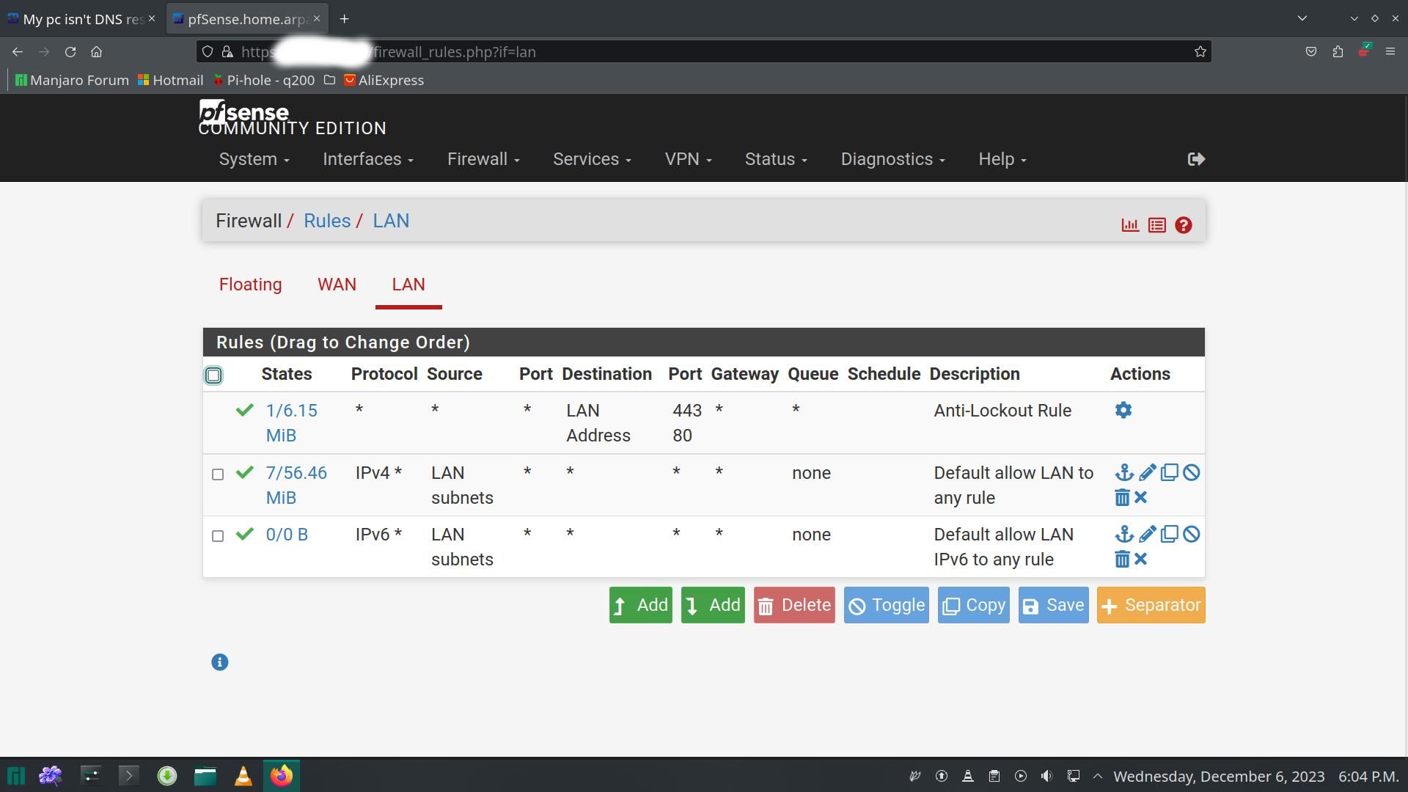
Task: Expand the System menu
Action: 254,159
